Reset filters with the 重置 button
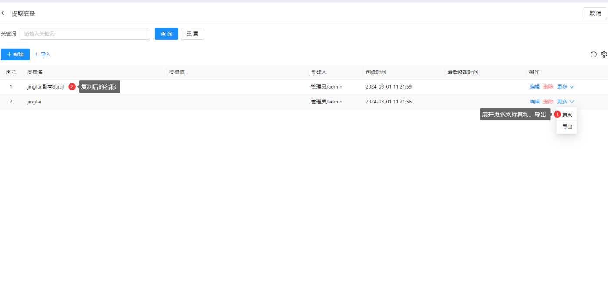608x289 pixels. pos(193,34)
